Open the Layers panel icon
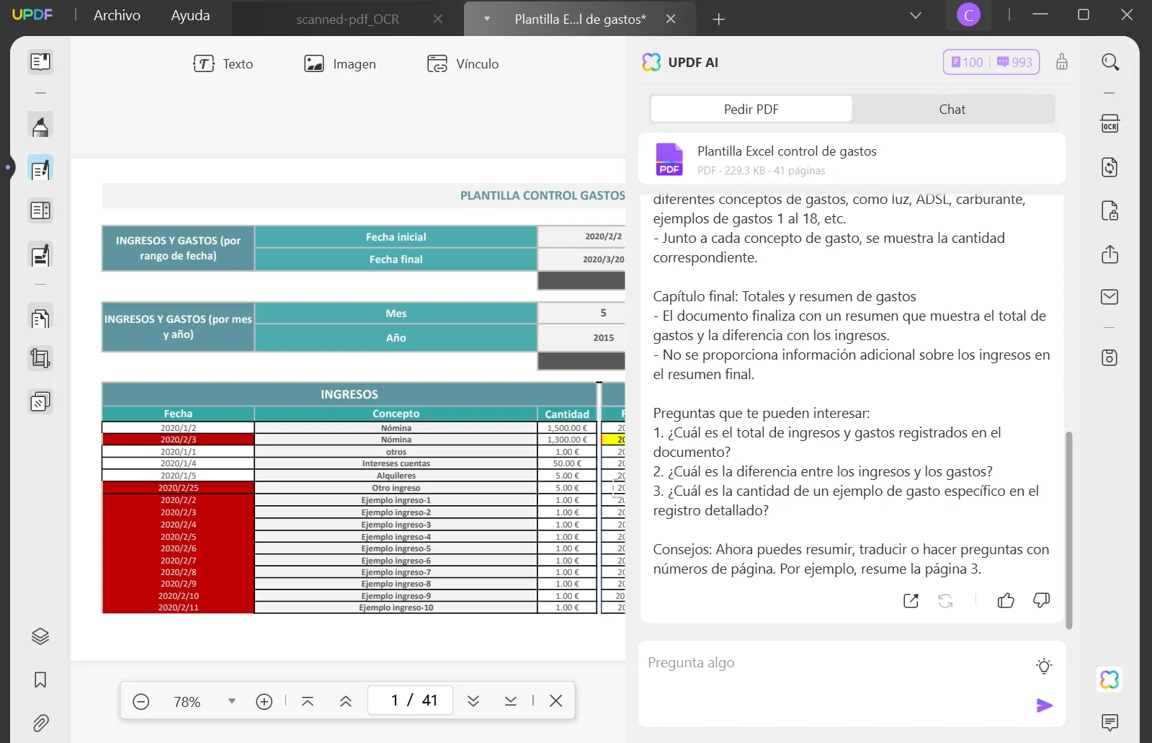This screenshot has height=743, width=1152. [40, 636]
